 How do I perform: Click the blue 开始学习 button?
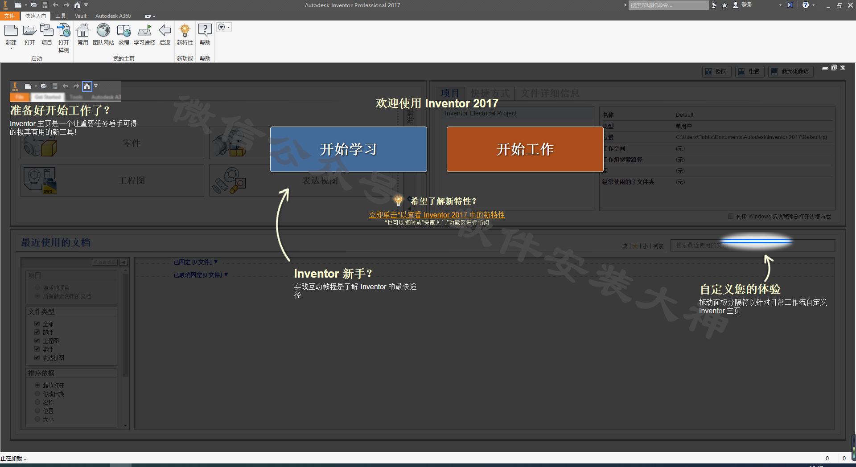pyautogui.click(x=349, y=149)
